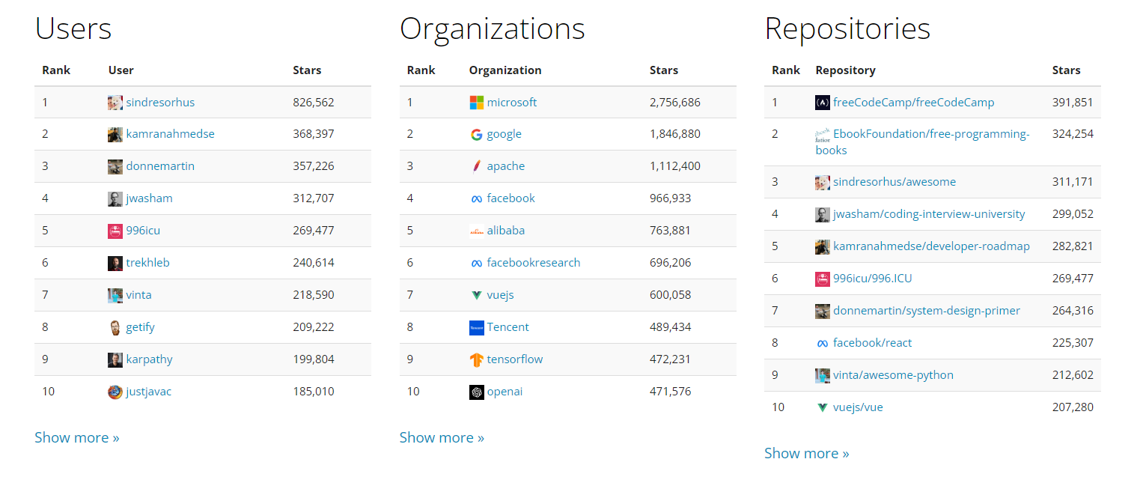Open kamranahmedse user link
The height and width of the screenshot is (477, 1146).
170,134
